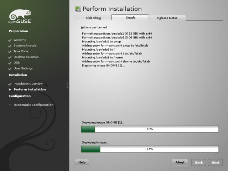Click the Deploying Images overall progress bar

click(x=150, y=149)
